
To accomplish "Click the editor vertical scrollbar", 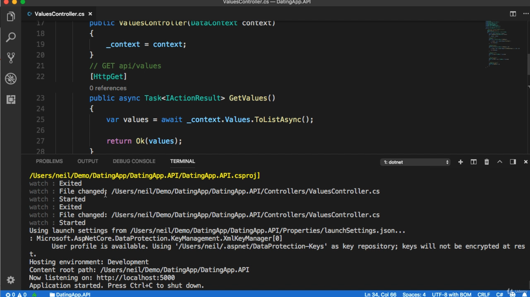I will [528, 64].
